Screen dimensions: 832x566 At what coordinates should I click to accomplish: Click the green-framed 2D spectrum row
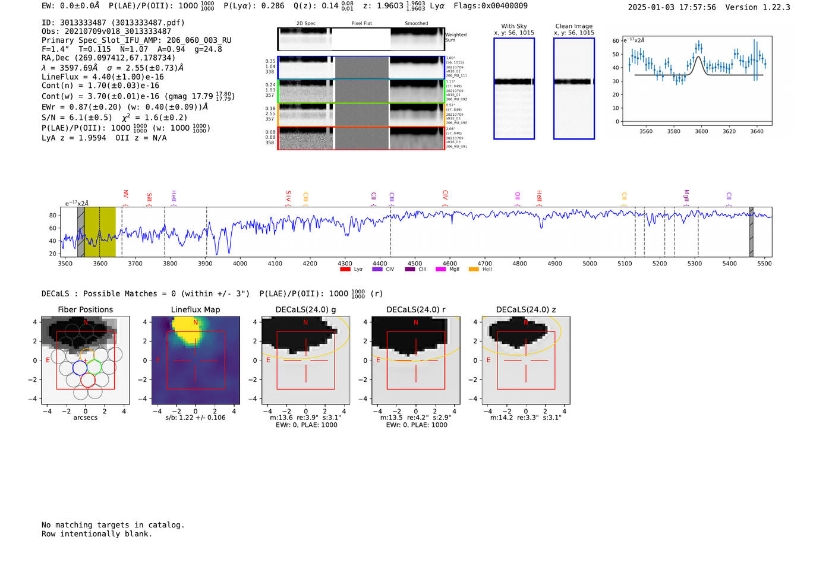(361, 91)
